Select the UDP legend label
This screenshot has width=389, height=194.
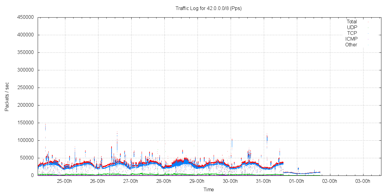click(x=352, y=28)
